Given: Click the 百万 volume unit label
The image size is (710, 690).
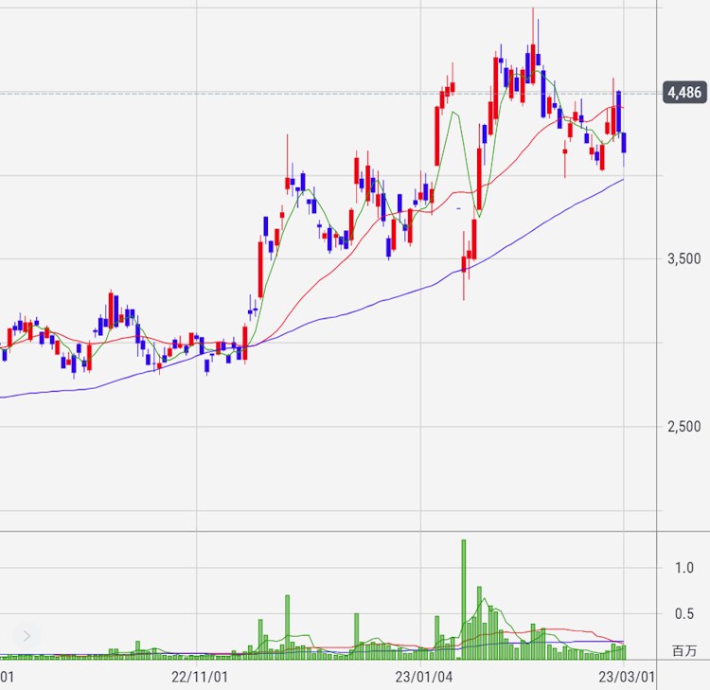Looking at the screenshot, I should pyautogui.click(x=684, y=651).
